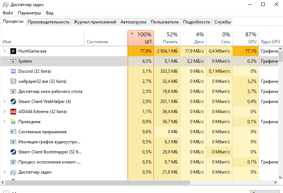Click the sort arrow on ЦП column
Screen dimensions: 283x193
click(132, 33)
